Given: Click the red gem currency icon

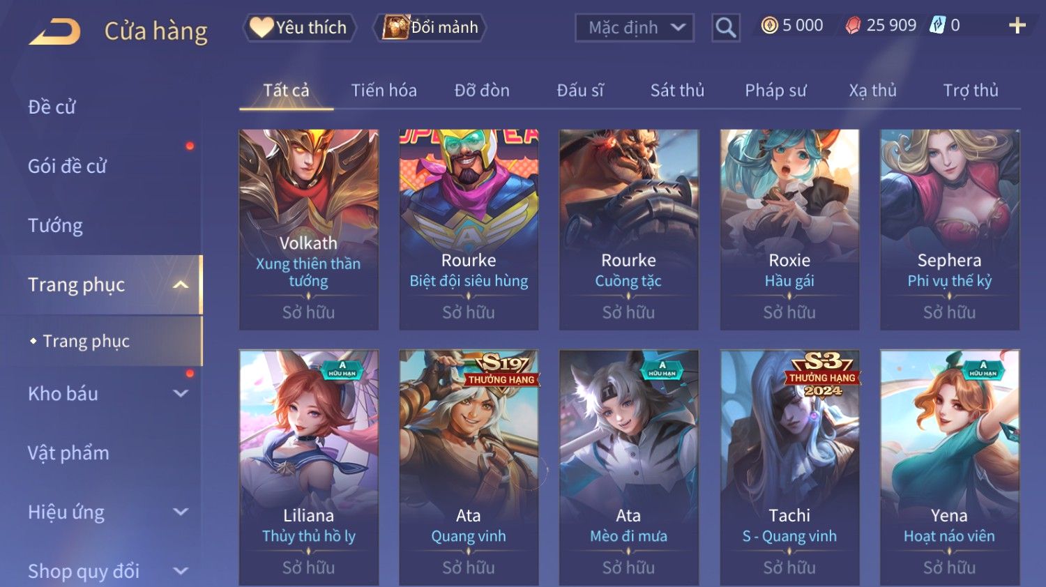Looking at the screenshot, I should click(x=853, y=26).
